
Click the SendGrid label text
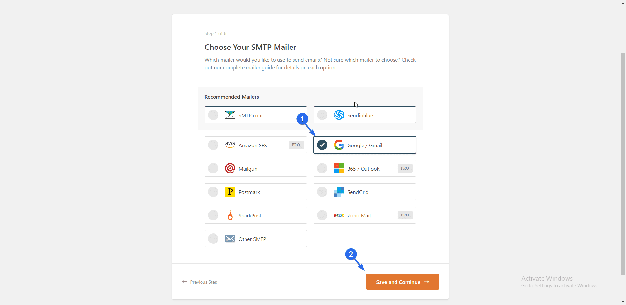(358, 192)
